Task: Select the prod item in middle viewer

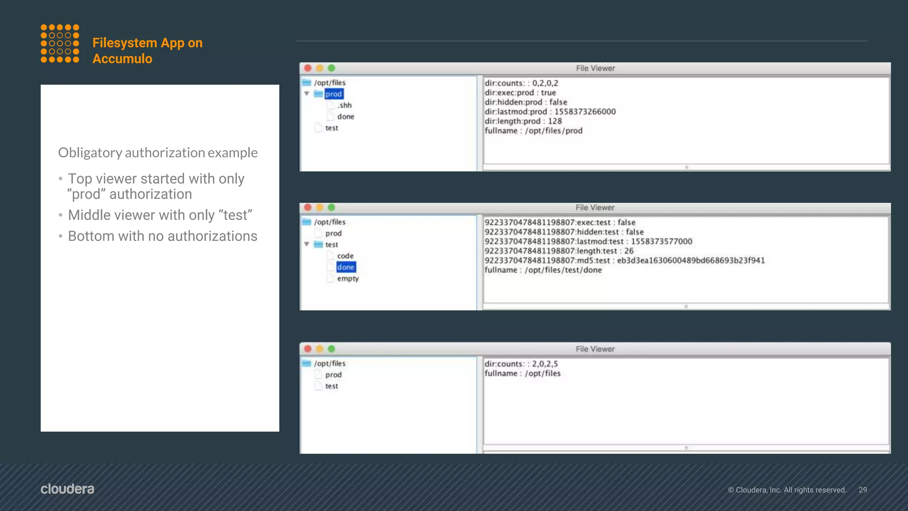Action: coord(333,233)
